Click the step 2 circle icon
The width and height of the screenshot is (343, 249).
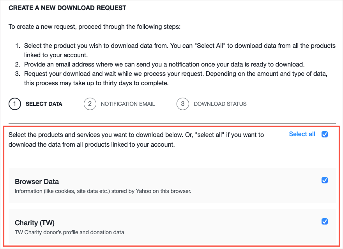pyautogui.click(x=90, y=104)
